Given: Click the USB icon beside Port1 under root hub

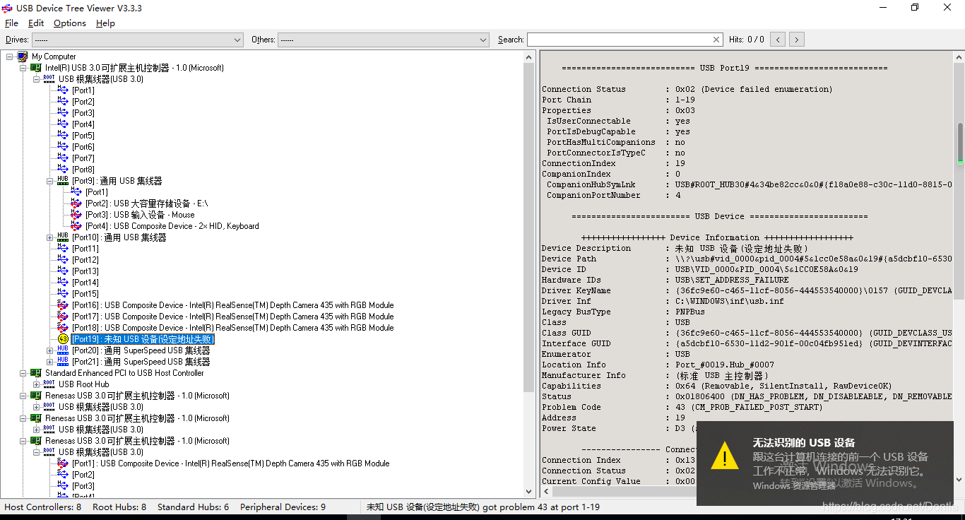Looking at the screenshot, I should click(x=63, y=90).
